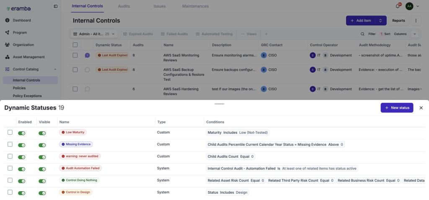This screenshot has width=429, height=200.
Task: Open the user account chevron dropdown
Action: (x=418, y=6)
